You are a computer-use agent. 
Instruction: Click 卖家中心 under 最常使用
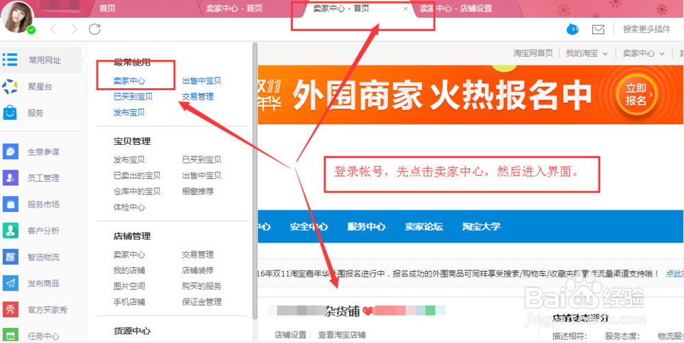click(129, 81)
